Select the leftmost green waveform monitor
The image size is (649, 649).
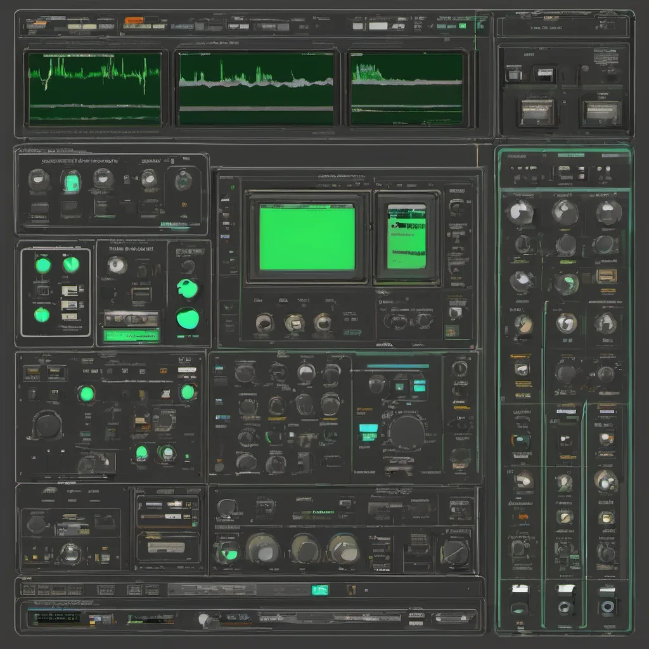point(94,89)
